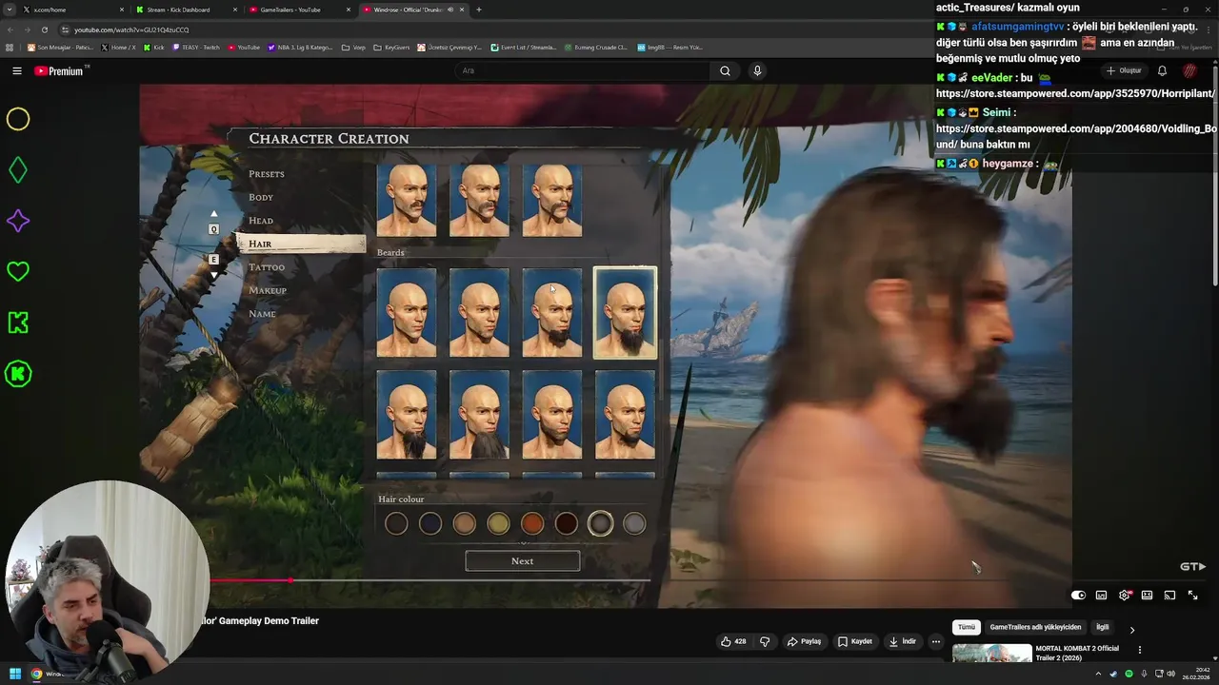1219x685 pixels.
Task: Dislike the video with thumbs down
Action: coord(764,641)
